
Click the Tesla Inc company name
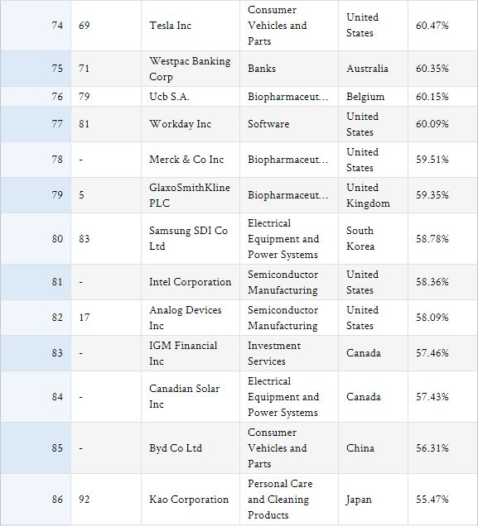pos(170,26)
